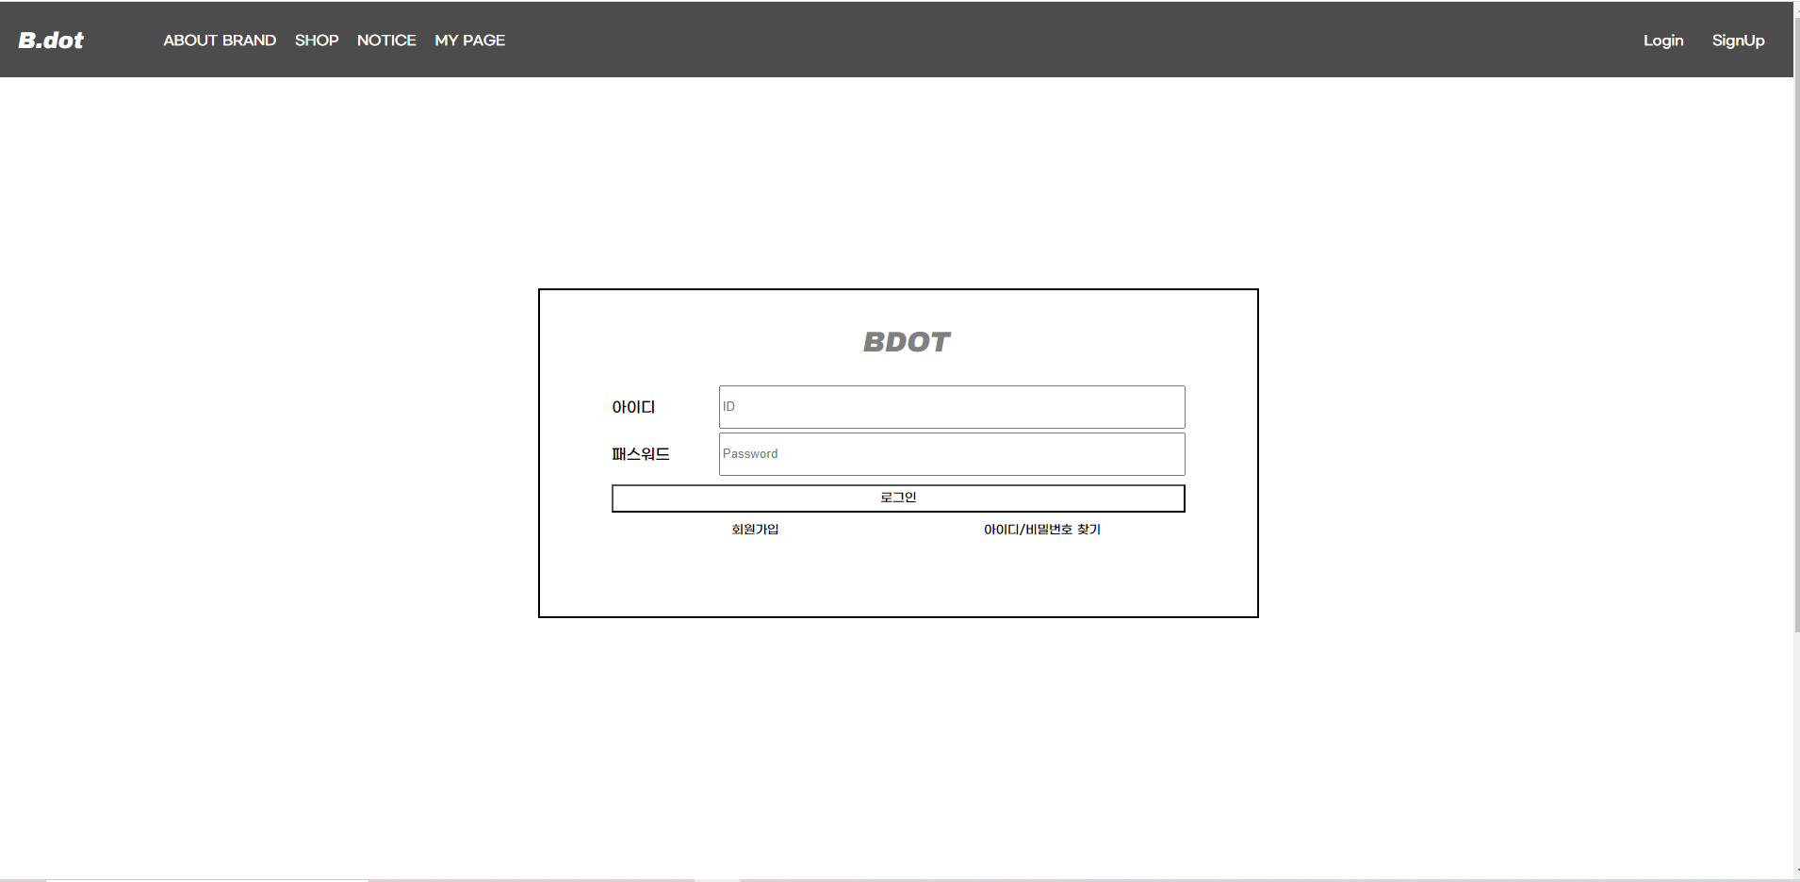Click the SignUp link in header
1800x882 pixels.
click(x=1738, y=41)
